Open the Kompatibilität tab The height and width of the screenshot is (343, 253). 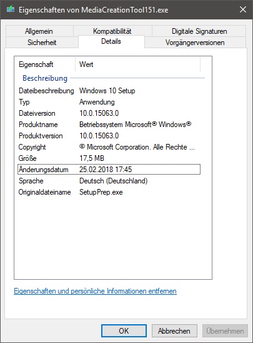pyautogui.click(x=112, y=31)
